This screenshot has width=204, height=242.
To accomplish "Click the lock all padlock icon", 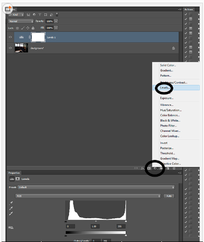I will click(x=33, y=28).
